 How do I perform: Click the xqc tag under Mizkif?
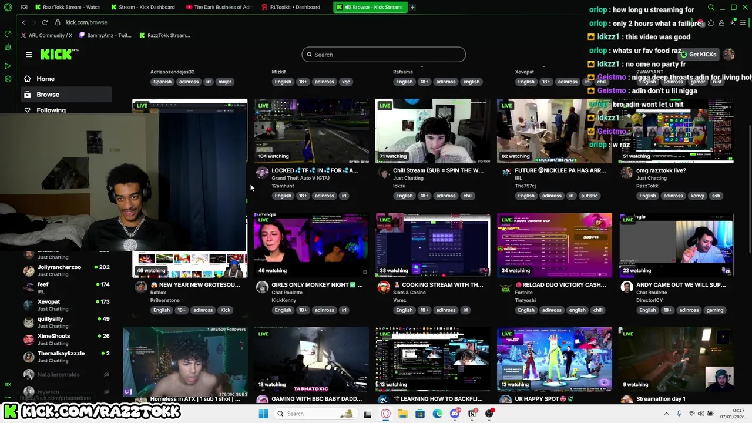346,82
